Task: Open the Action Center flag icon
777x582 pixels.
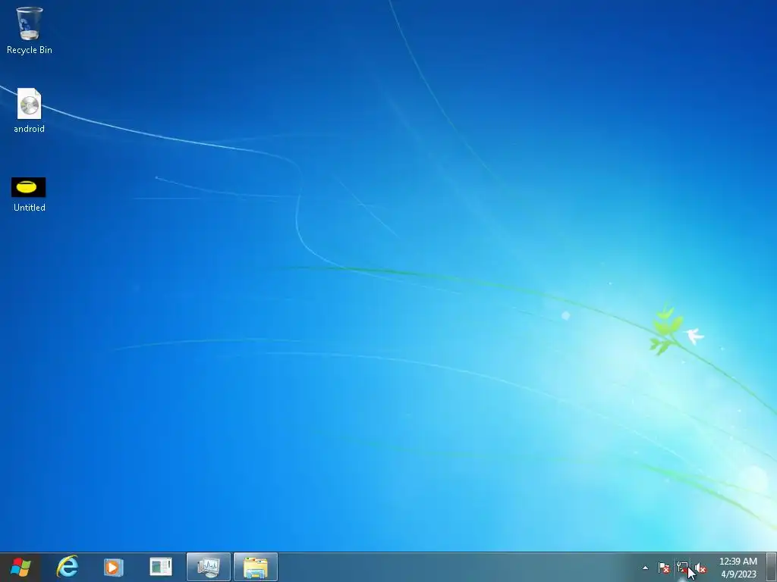Action: pos(664,568)
